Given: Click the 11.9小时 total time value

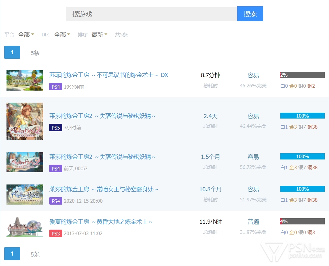Looking at the screenshot, I should (x=211, y=222).
